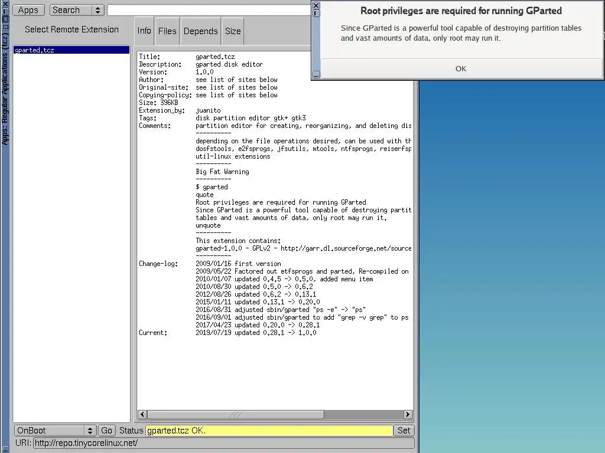Click the yellow Status field showing gparted.tcz OK.
605x453 pixels.
pos(269,430)
